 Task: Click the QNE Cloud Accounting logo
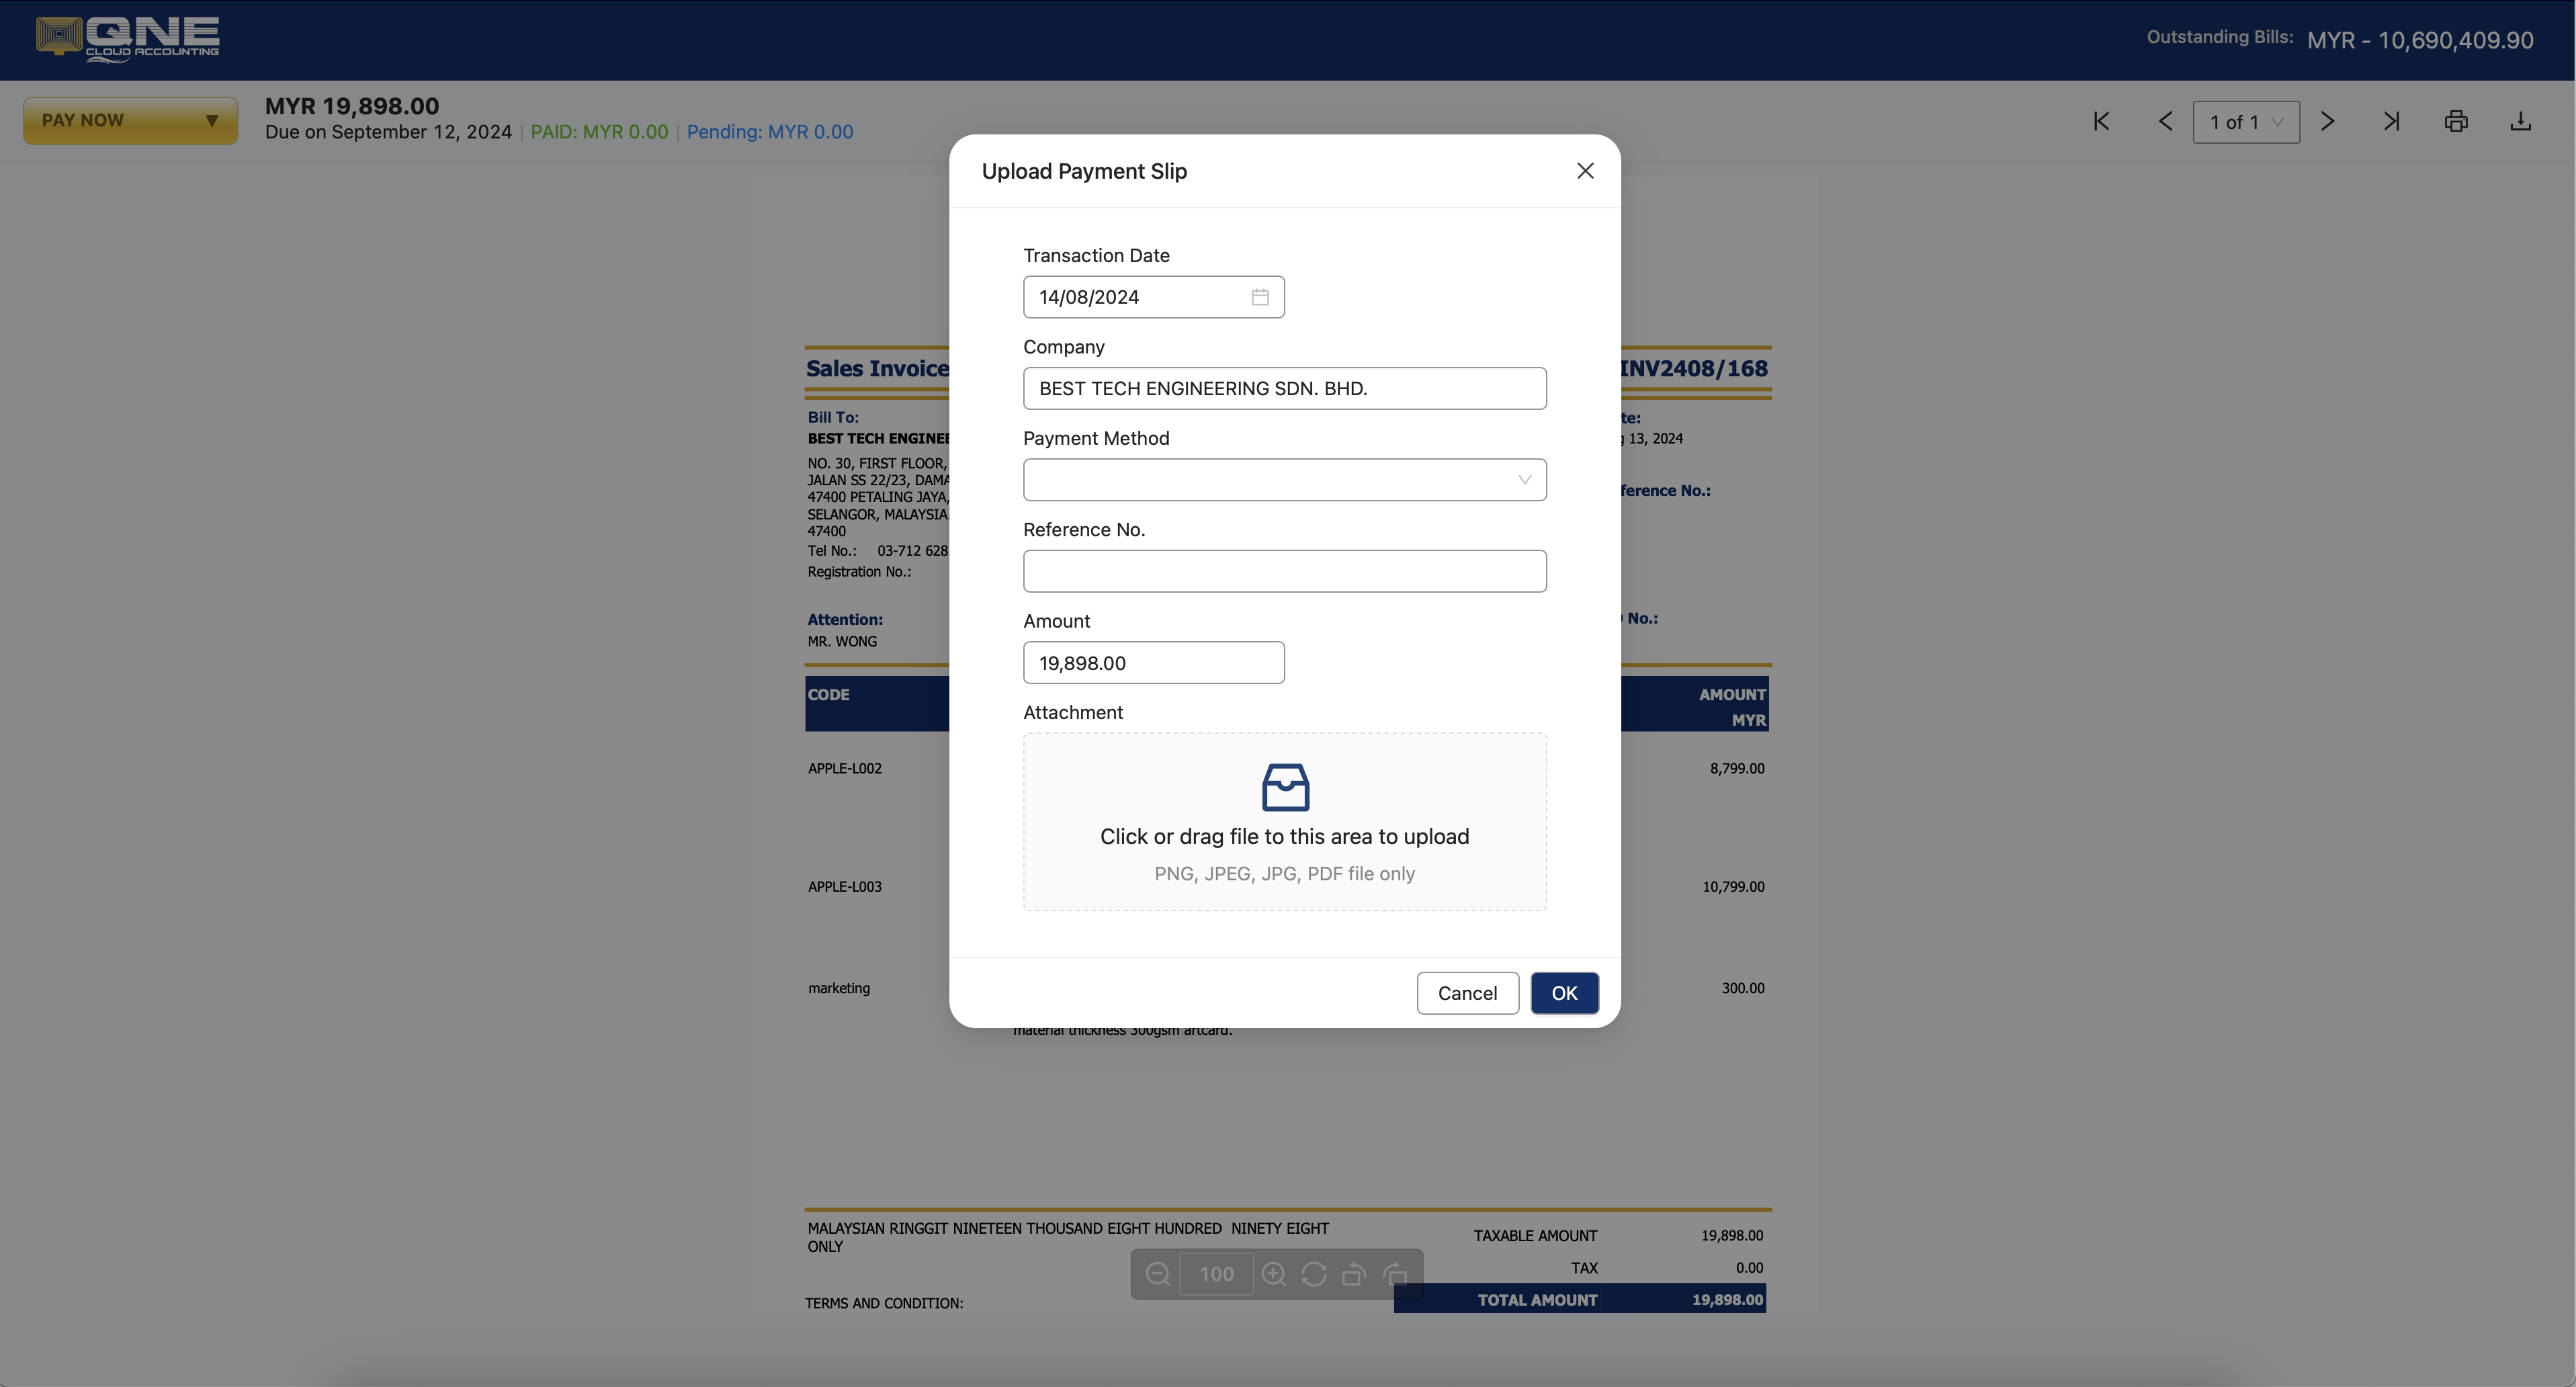[128, 39]
